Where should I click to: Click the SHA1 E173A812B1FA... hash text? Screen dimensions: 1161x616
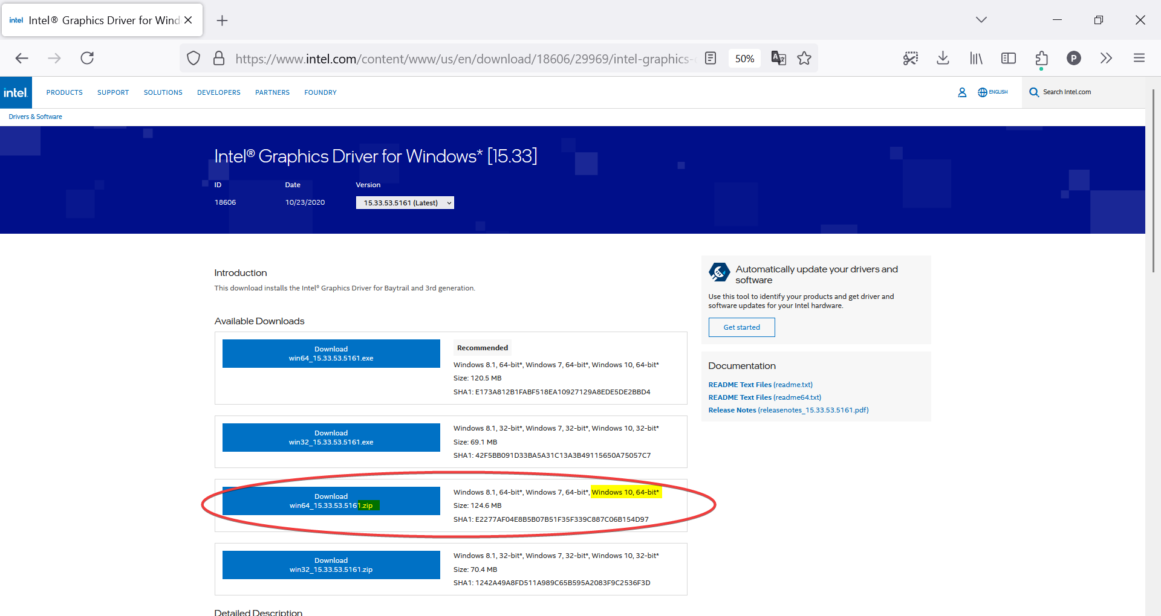552,392
